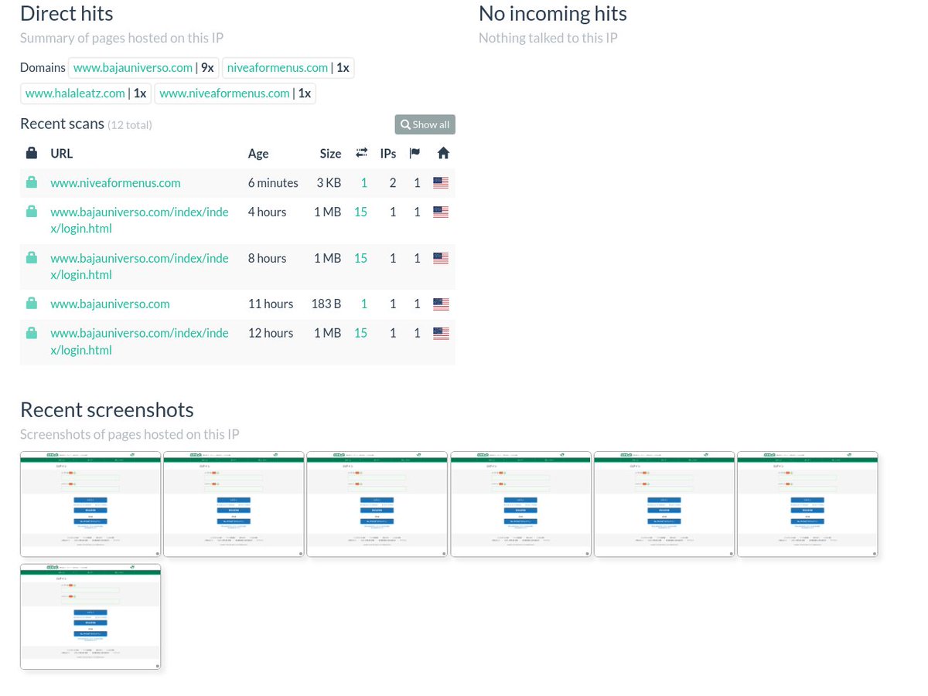Click lock icon on the 12 hours scan
Viewport: 928px width, 696px height.
pos(32,333)
